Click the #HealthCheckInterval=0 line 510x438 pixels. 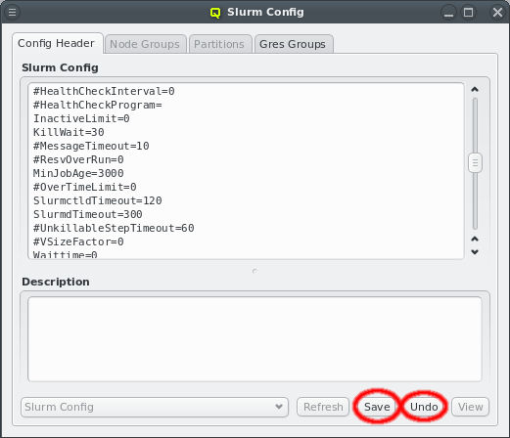click(x=104, y=91)
